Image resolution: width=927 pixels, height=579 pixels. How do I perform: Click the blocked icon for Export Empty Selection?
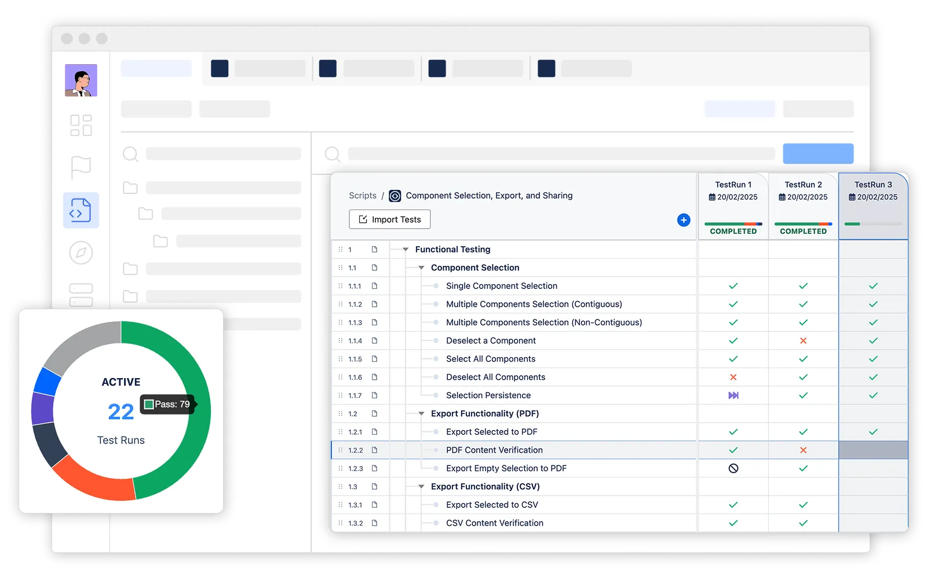click(x=733, y=468)
